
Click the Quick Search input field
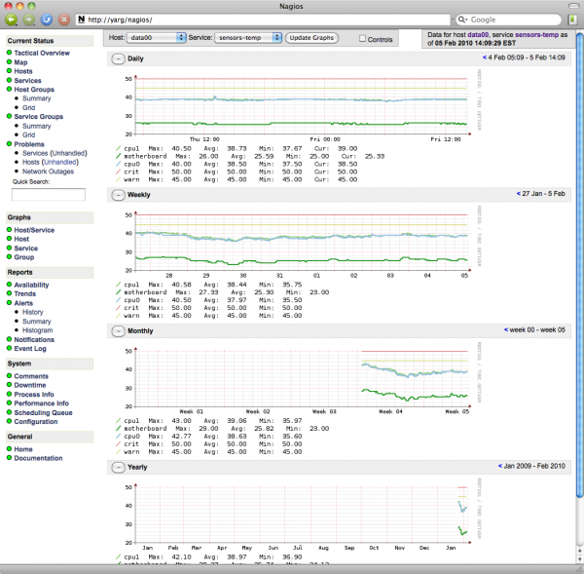click(x=48, y=194)
